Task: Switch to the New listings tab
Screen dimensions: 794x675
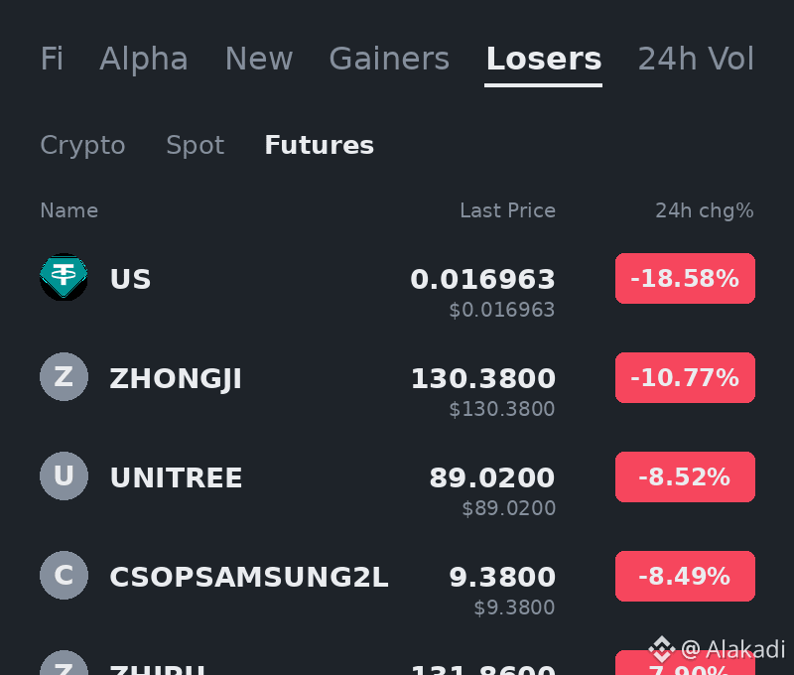Action: (259, 59)
